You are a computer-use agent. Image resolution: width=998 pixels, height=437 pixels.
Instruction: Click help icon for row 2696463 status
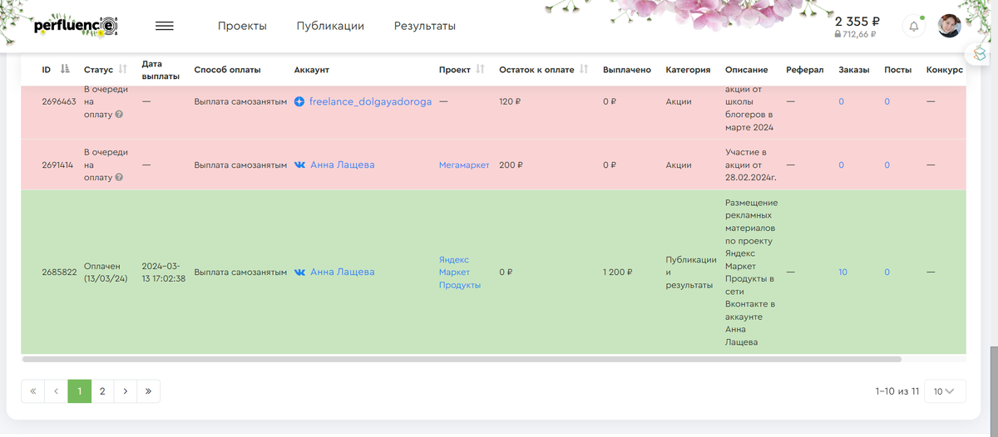(120, 114)
